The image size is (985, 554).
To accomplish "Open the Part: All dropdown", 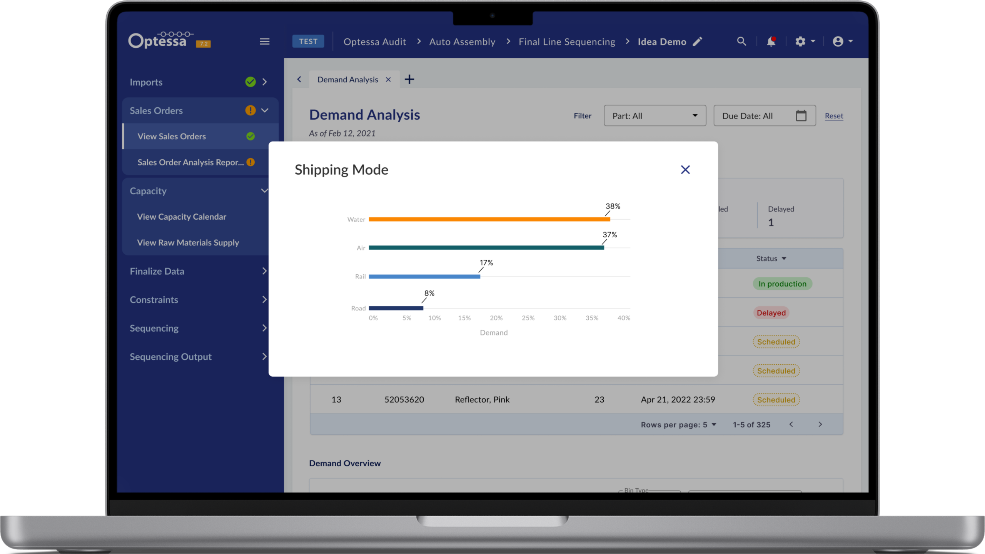I will click(655, 115).
